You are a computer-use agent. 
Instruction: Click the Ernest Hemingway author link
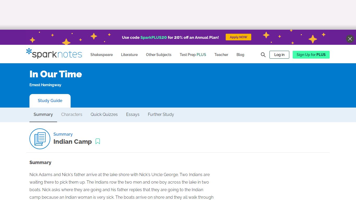tap(45, 85)
